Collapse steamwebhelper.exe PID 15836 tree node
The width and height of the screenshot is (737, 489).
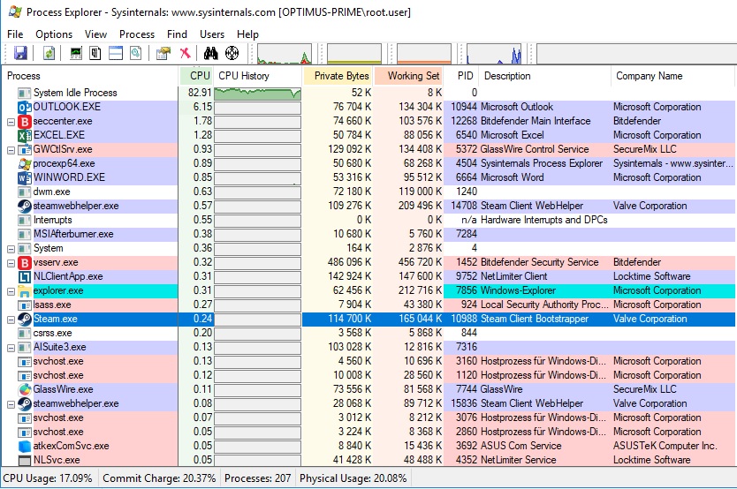click(x=11, y=404)
